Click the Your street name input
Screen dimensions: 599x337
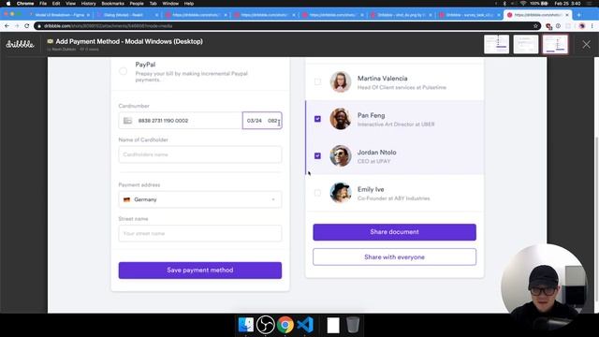[200, 233]
